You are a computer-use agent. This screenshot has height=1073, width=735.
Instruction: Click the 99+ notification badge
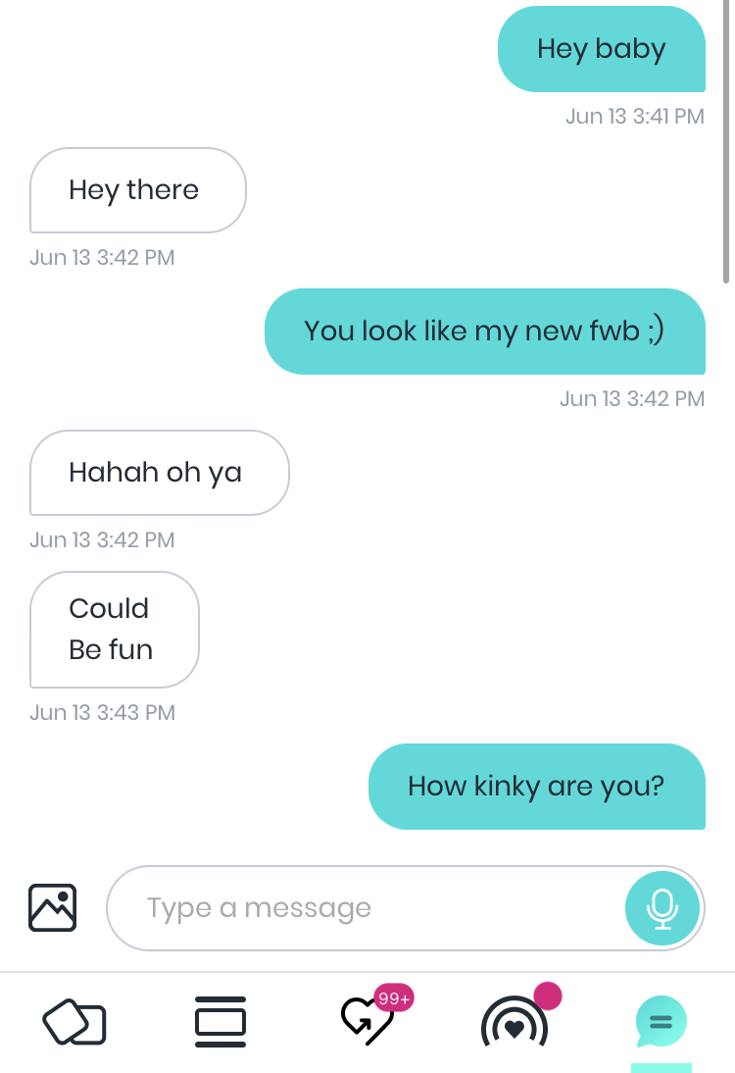394,998
